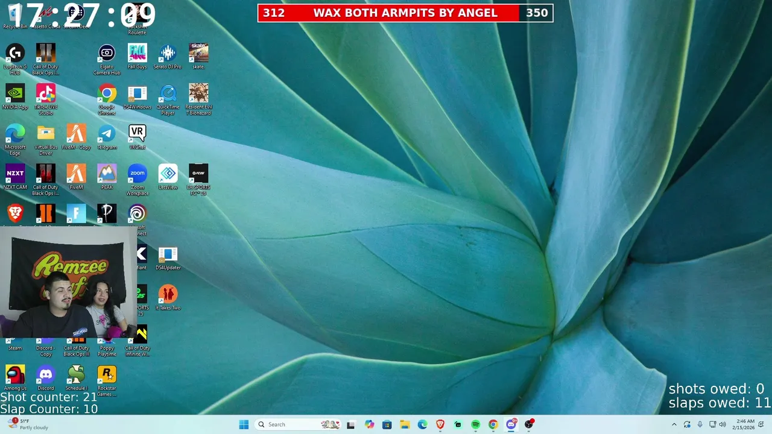The image size is (772, 434).
Task: Select Resident Evil 7 Biohazard icon
Action: 198,99
